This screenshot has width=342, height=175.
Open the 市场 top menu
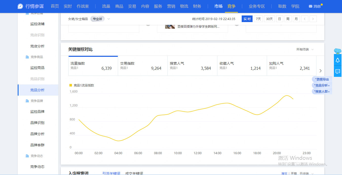tap(218, 6)
